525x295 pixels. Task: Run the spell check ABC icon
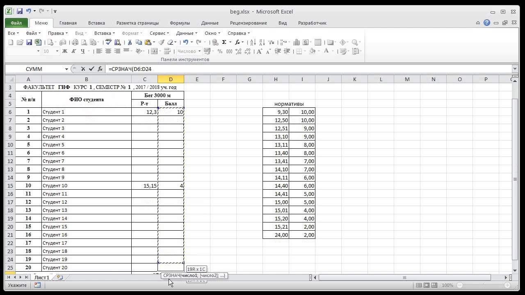(108, 42)
